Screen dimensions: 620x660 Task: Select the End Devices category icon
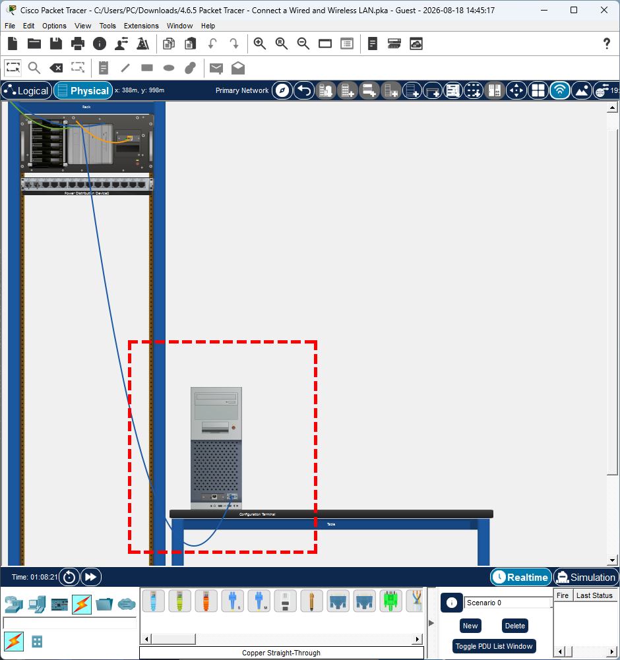(x=37, y=605)
